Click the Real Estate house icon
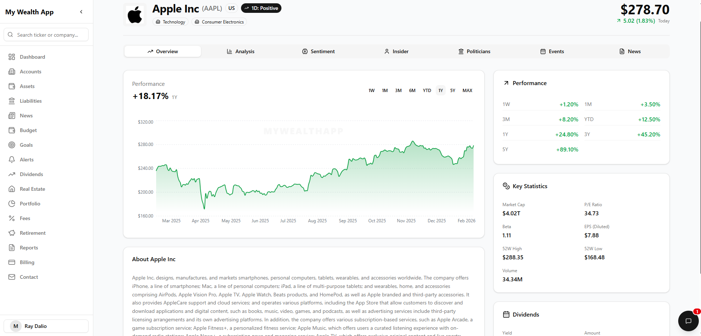This screenshot has height=336, width=701. [x=12, y=189]
